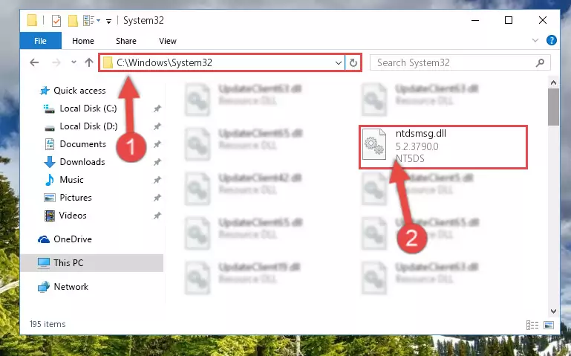Click the folder icon in title bar
Viewport: 571px width, 356px height.
(32, 20)
